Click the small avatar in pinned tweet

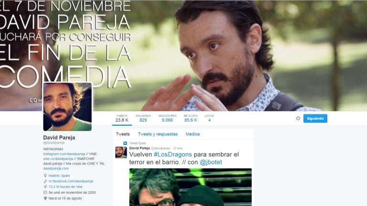tap(121, 152)
